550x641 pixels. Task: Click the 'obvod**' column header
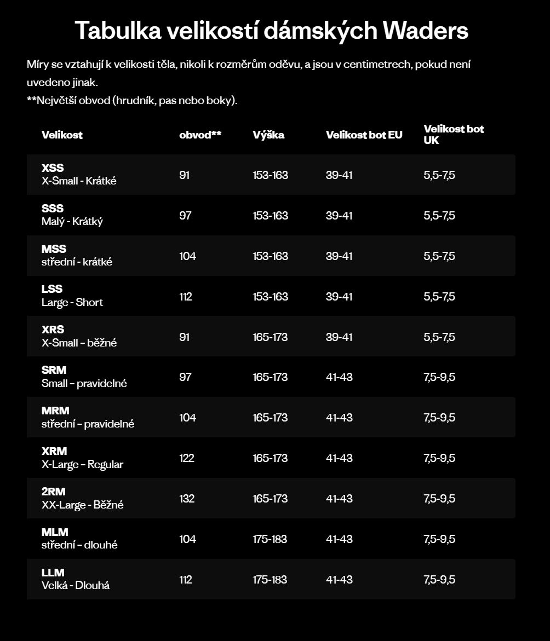click(x=200, y=135)
